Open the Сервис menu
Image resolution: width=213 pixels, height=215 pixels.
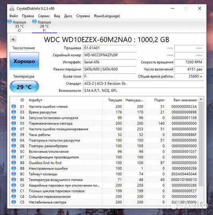point(44,16)
